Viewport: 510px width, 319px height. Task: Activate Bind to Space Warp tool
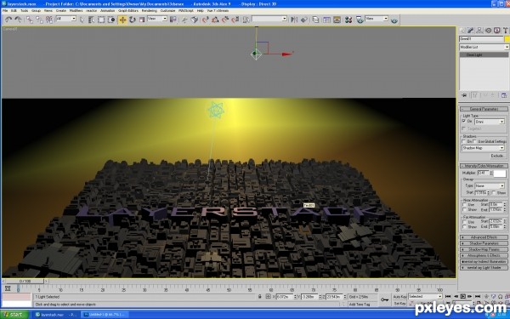coord(49,20)
